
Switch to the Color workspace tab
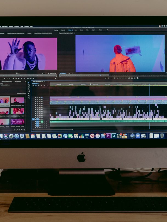tap(75, 30)
